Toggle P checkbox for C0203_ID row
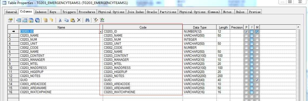Viewport: 308px width, 101px height. (x=246, y=32)
